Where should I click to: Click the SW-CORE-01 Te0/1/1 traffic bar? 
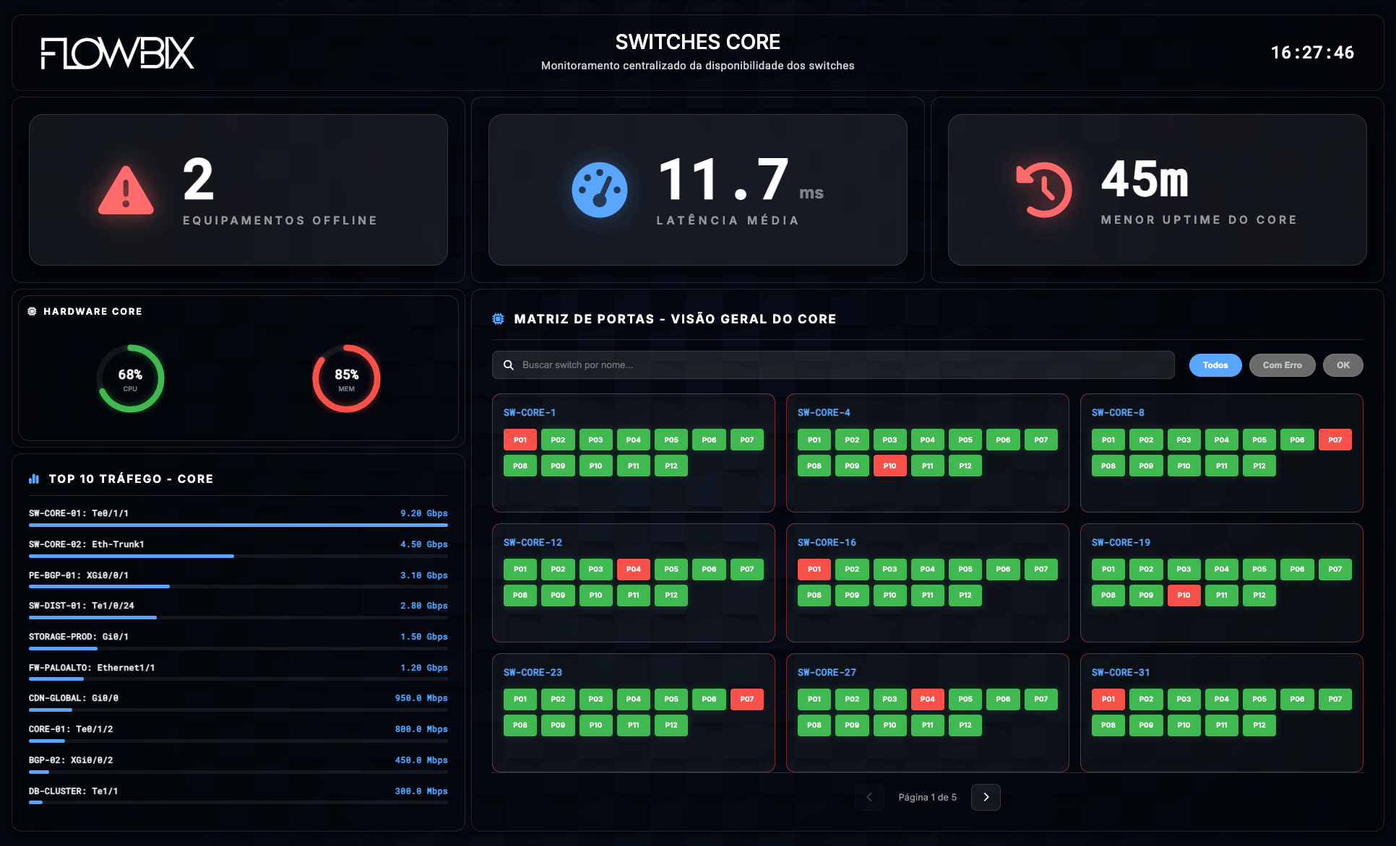[238, 526]
